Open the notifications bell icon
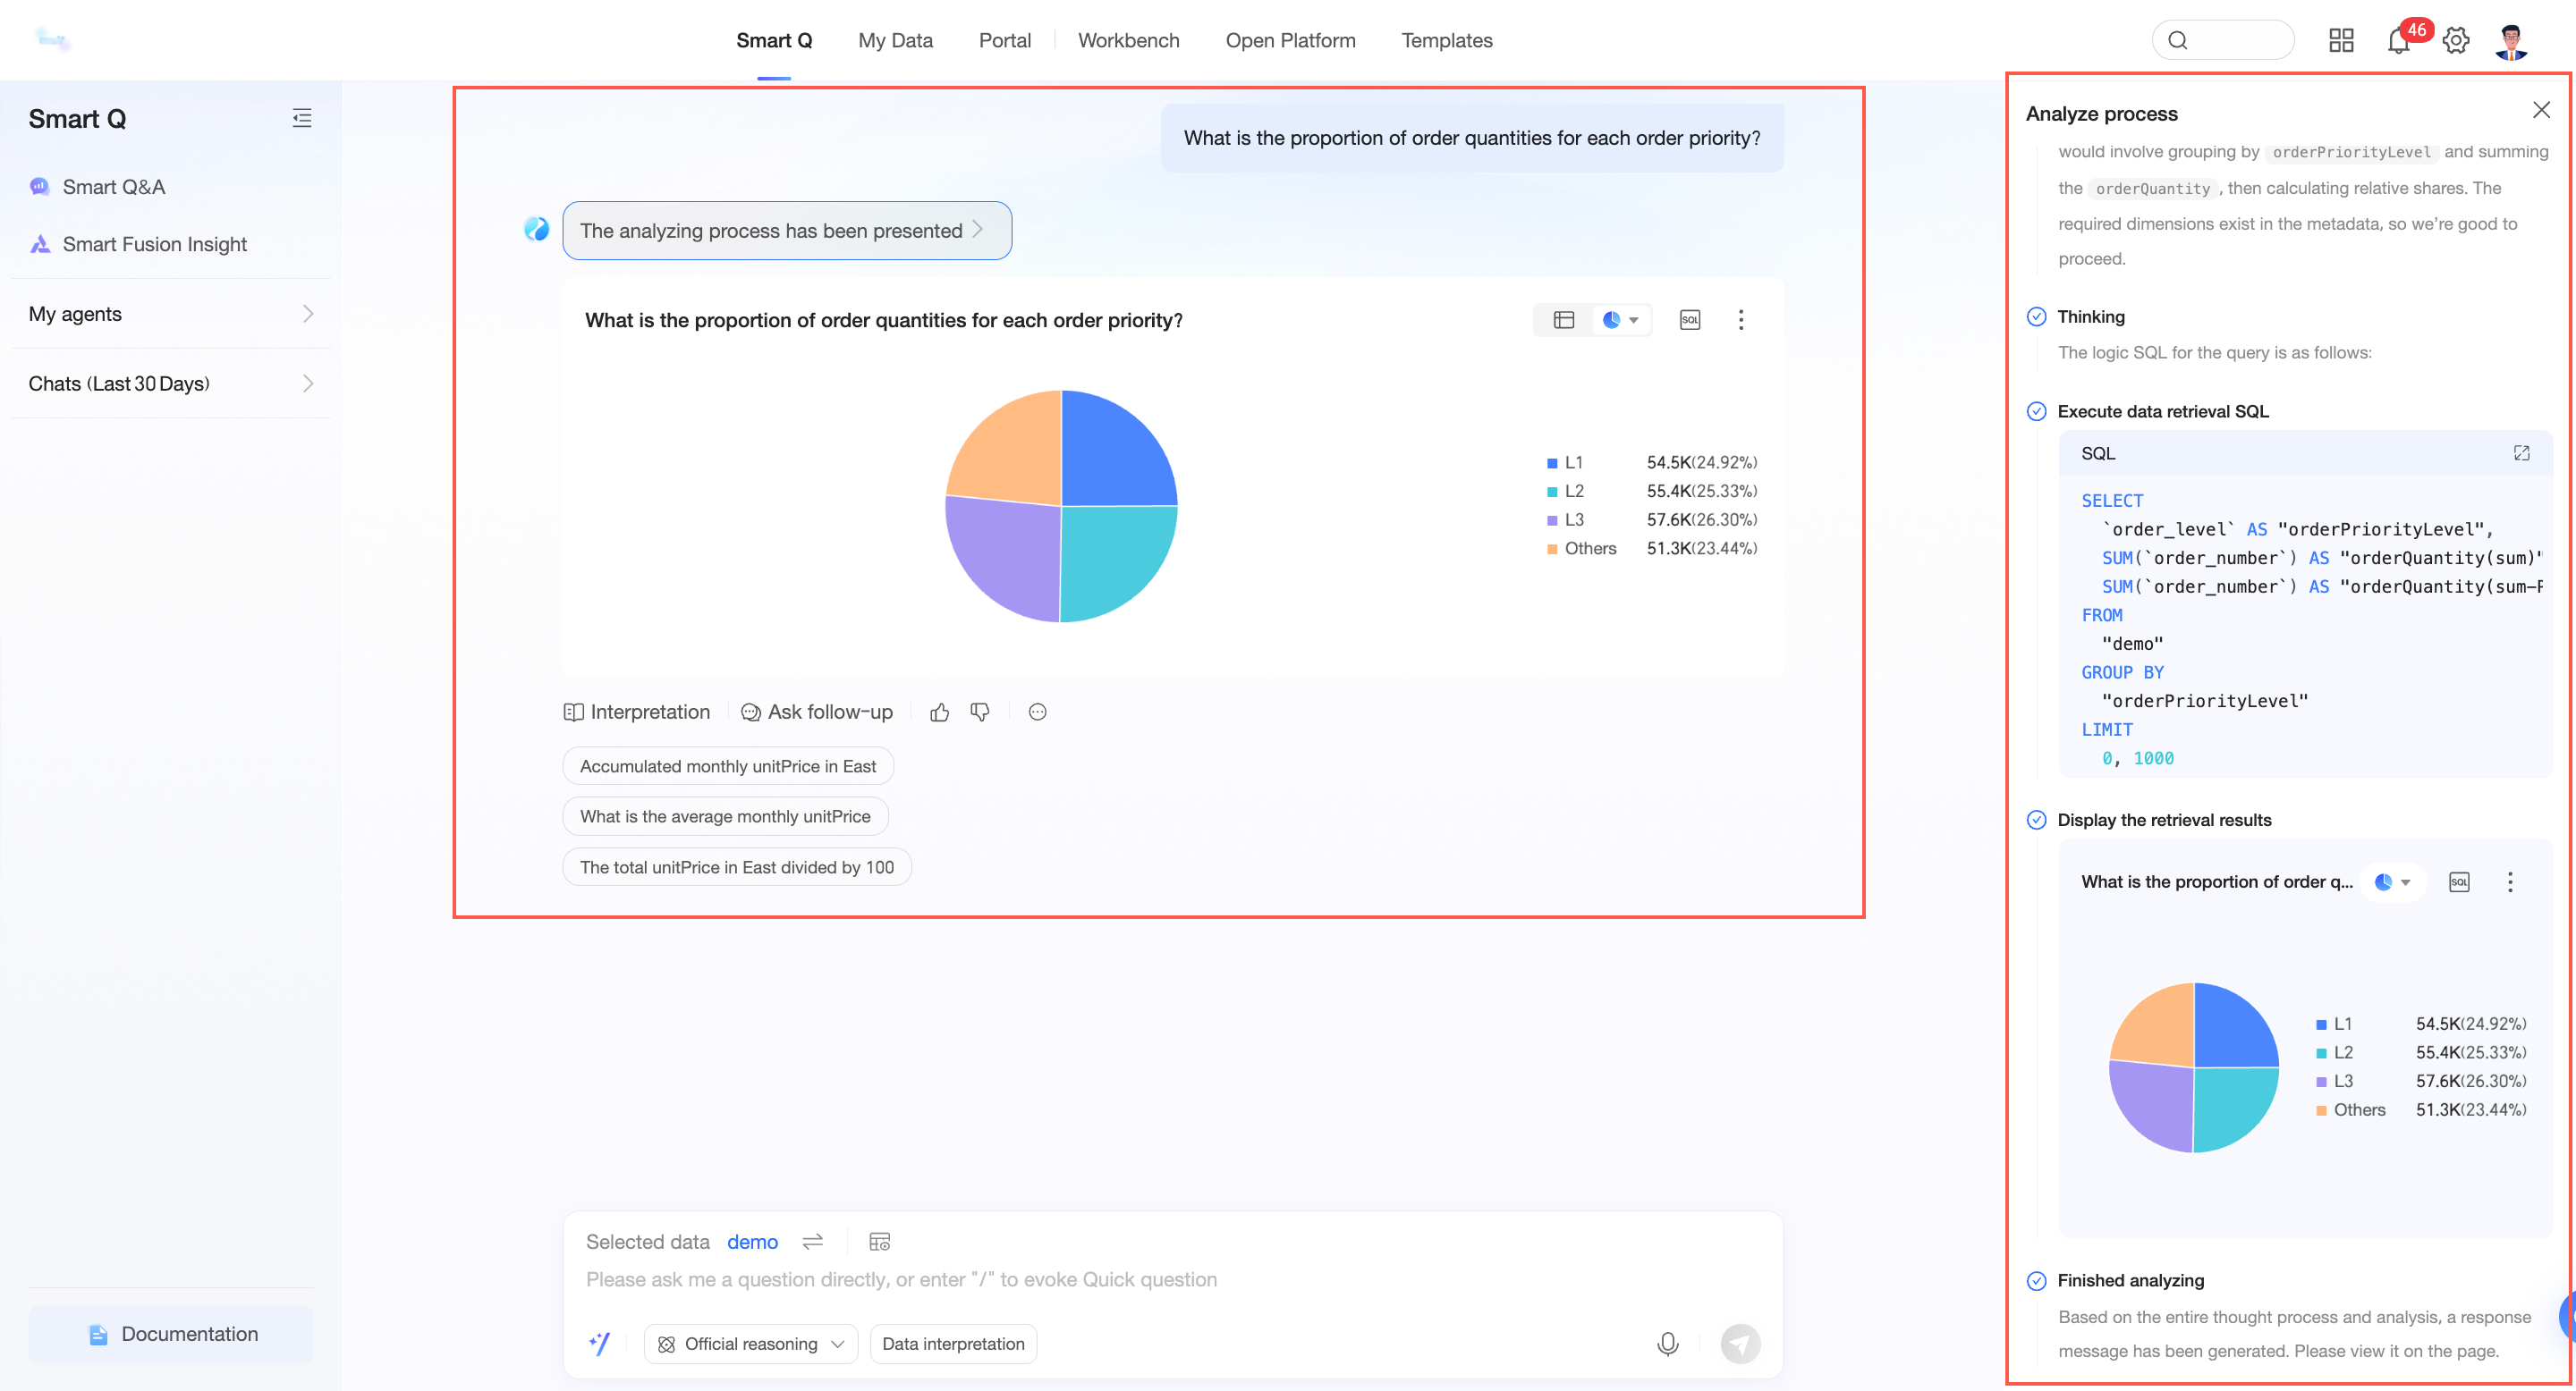The width and height of the screenshot is (2576, 1391). (2398, 41)
